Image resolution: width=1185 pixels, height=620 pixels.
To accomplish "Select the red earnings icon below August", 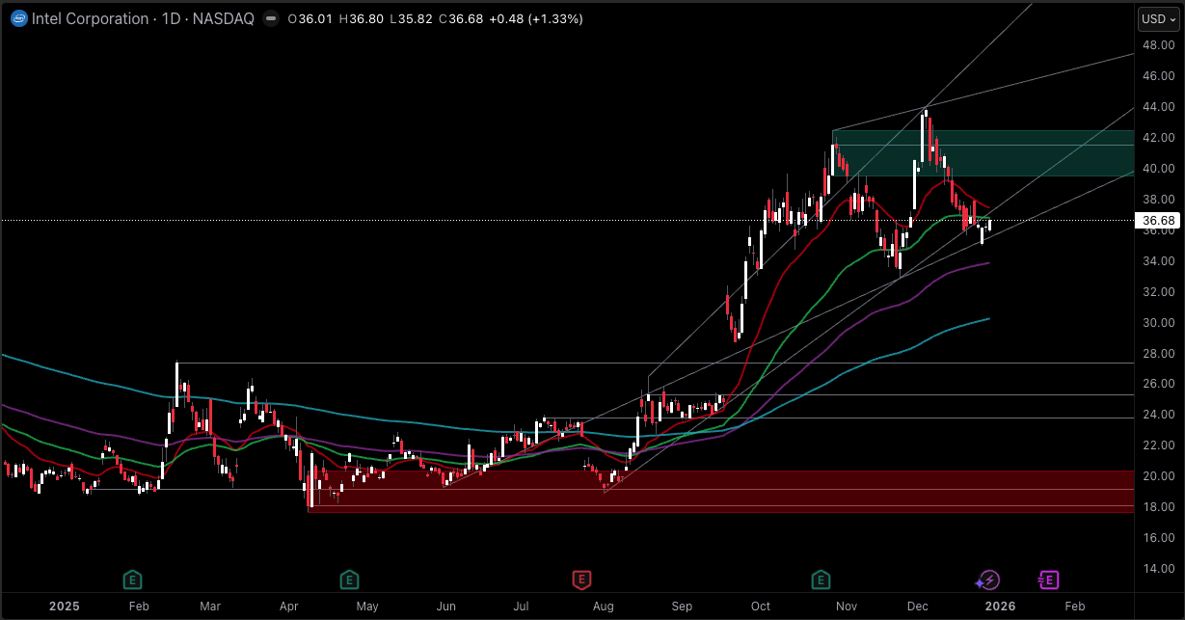I will click(x=580, y=580).
